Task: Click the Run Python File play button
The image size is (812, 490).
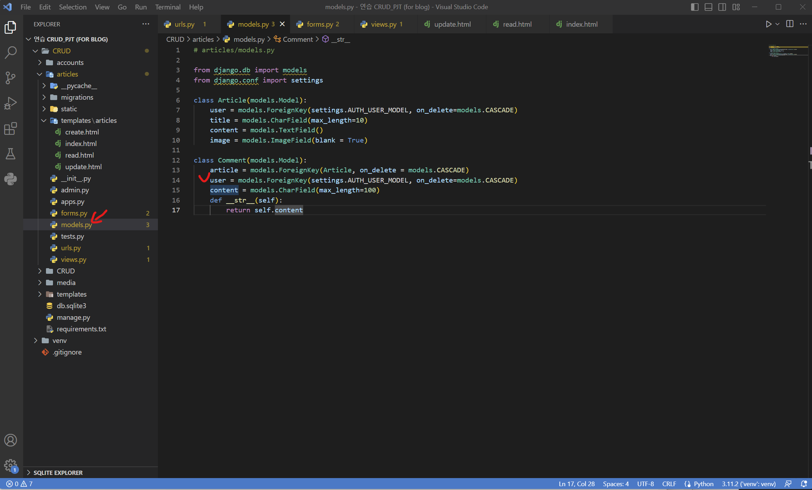Action: tap(768, 24)
